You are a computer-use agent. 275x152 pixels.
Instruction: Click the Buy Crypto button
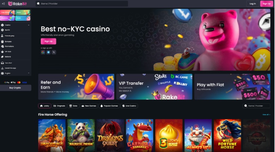pos(16,88)
